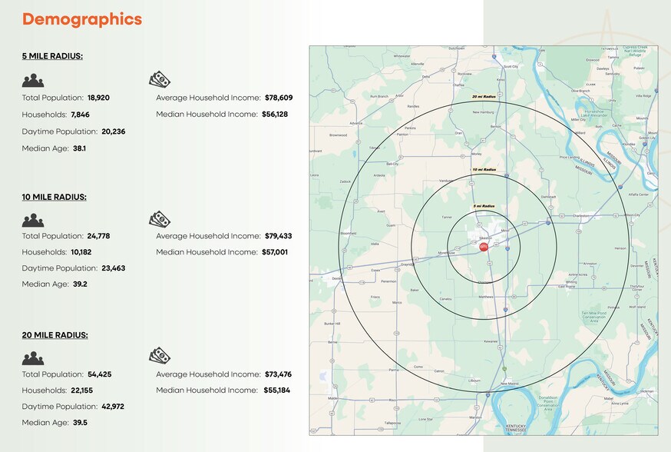671x452 pixels.
Task: Click the '10 mi Radius' map label
Action: [x=484, y=168]
